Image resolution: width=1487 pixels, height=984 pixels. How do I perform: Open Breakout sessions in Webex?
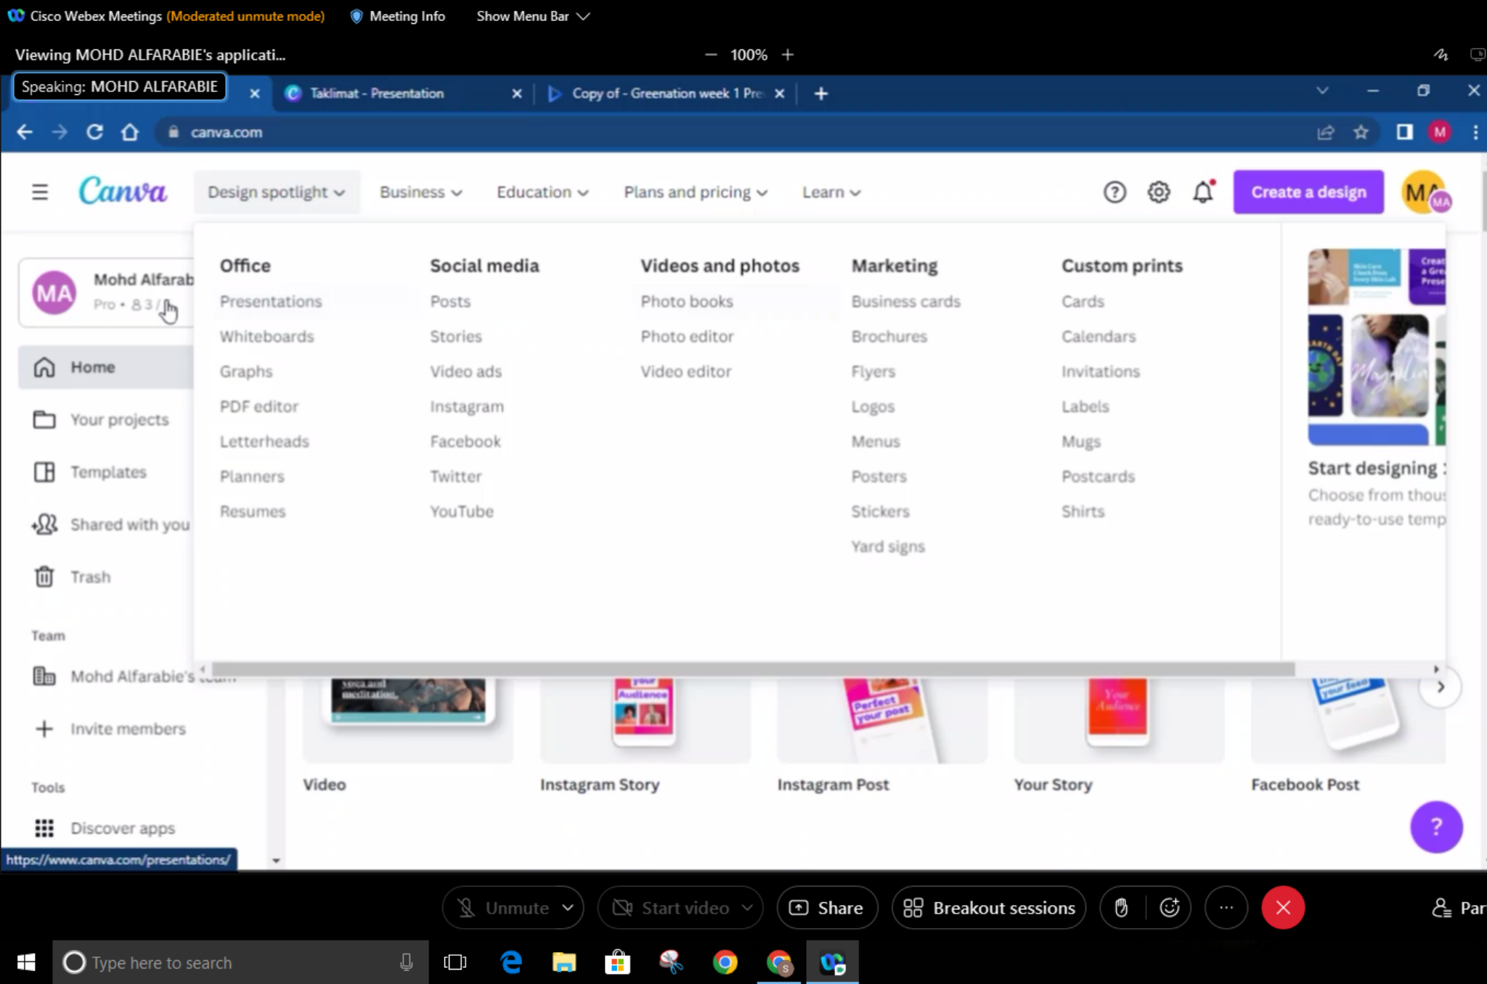(989, 908)
